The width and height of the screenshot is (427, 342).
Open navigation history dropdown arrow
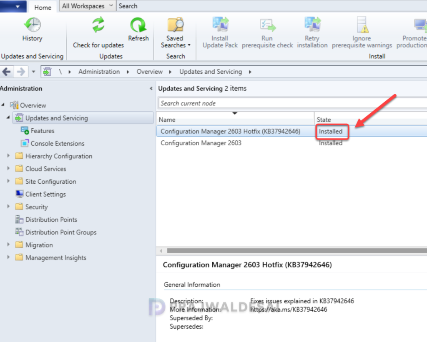tap(33, 72)
